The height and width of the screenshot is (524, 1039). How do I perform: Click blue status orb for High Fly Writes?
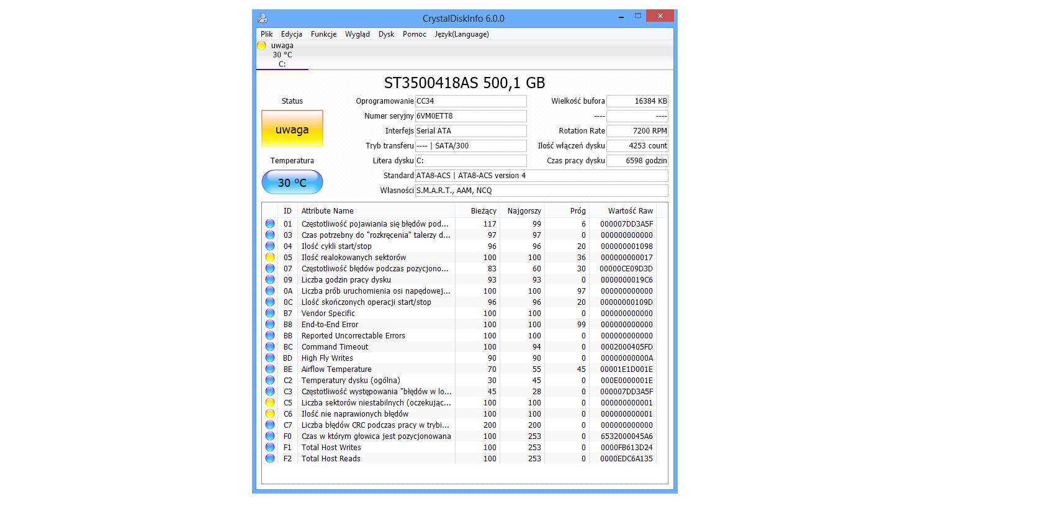(x=270, y=358)
